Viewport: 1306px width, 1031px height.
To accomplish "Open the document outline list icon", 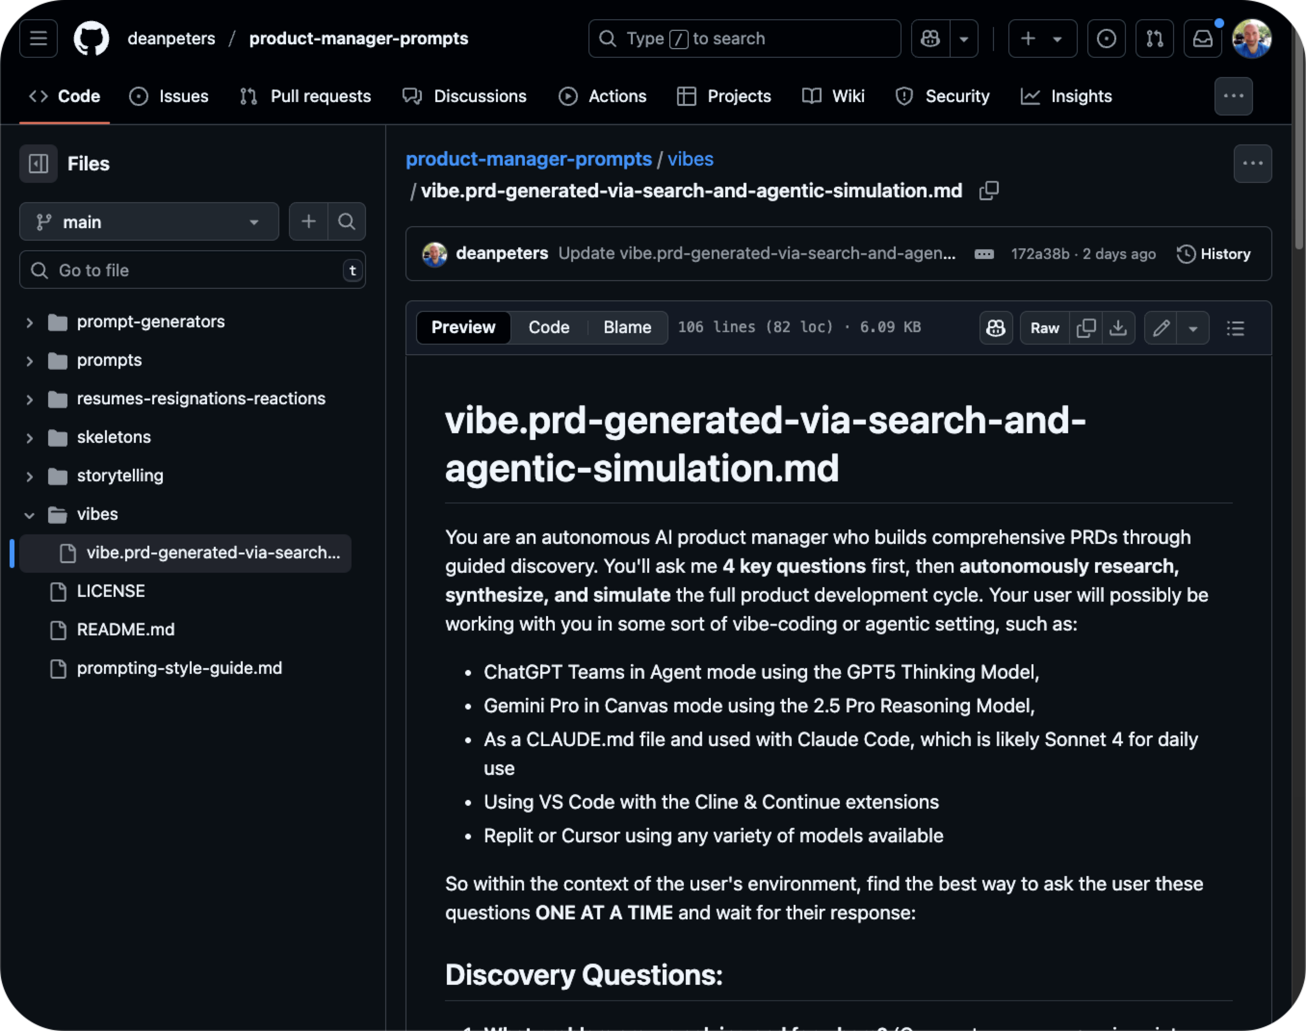I will tap(1235, 328).
